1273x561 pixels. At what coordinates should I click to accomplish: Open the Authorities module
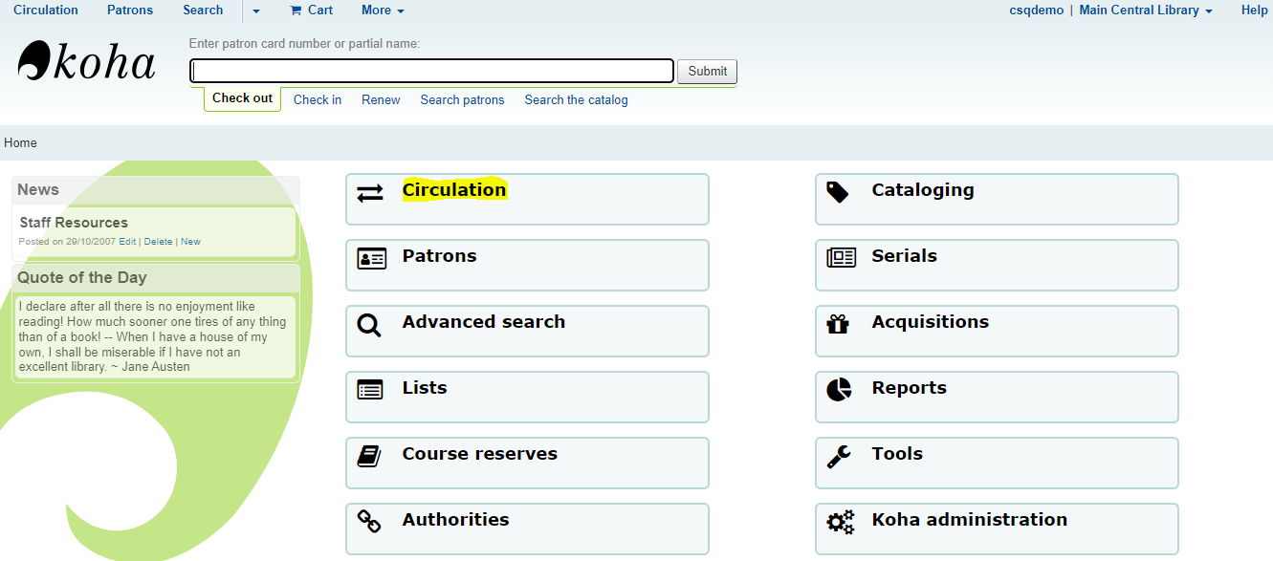[527, 529]
